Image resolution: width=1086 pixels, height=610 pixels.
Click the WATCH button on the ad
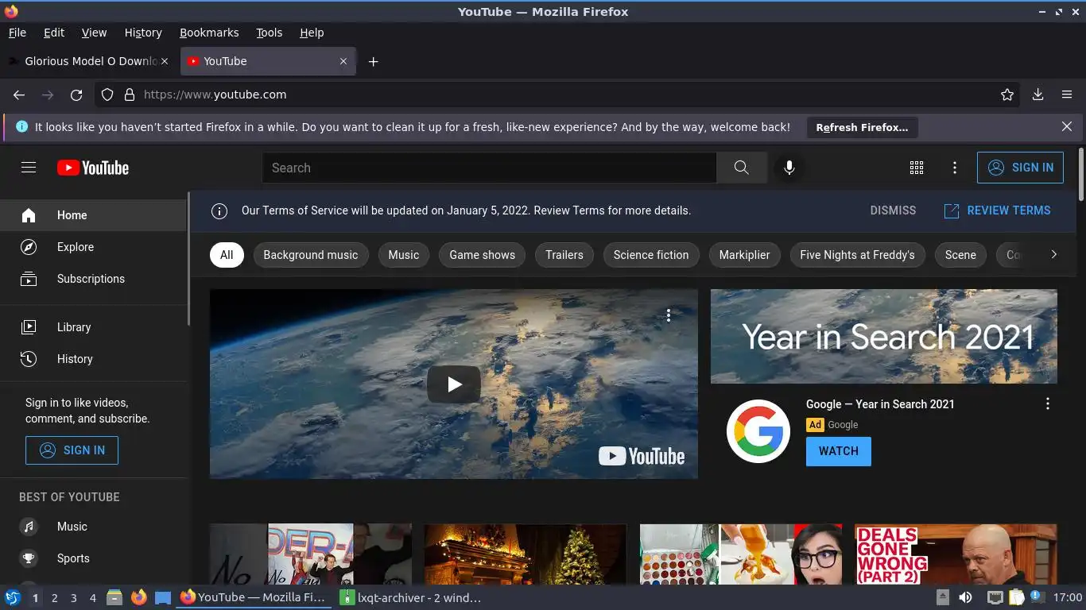pos(839,451)
